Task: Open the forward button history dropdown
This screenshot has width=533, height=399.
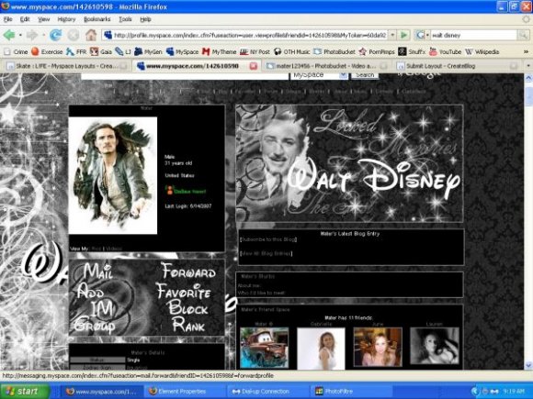Action: click(43, 35)
